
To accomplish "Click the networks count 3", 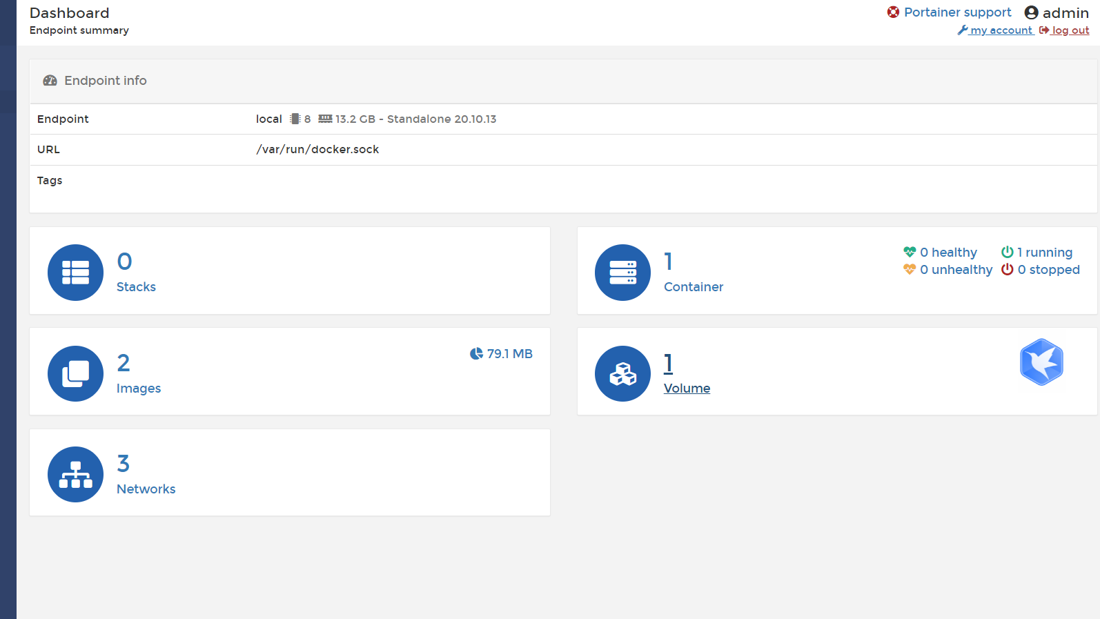I will pos(123,464).
